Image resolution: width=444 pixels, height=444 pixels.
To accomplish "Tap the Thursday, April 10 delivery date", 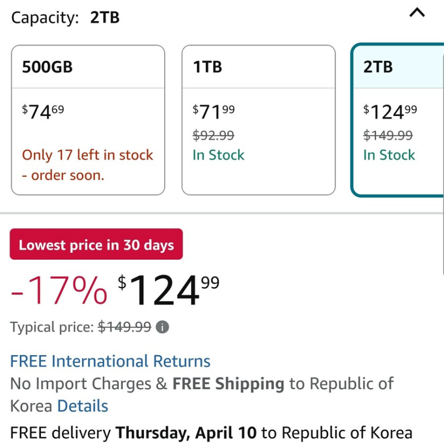I will click(x=186, y=432).
